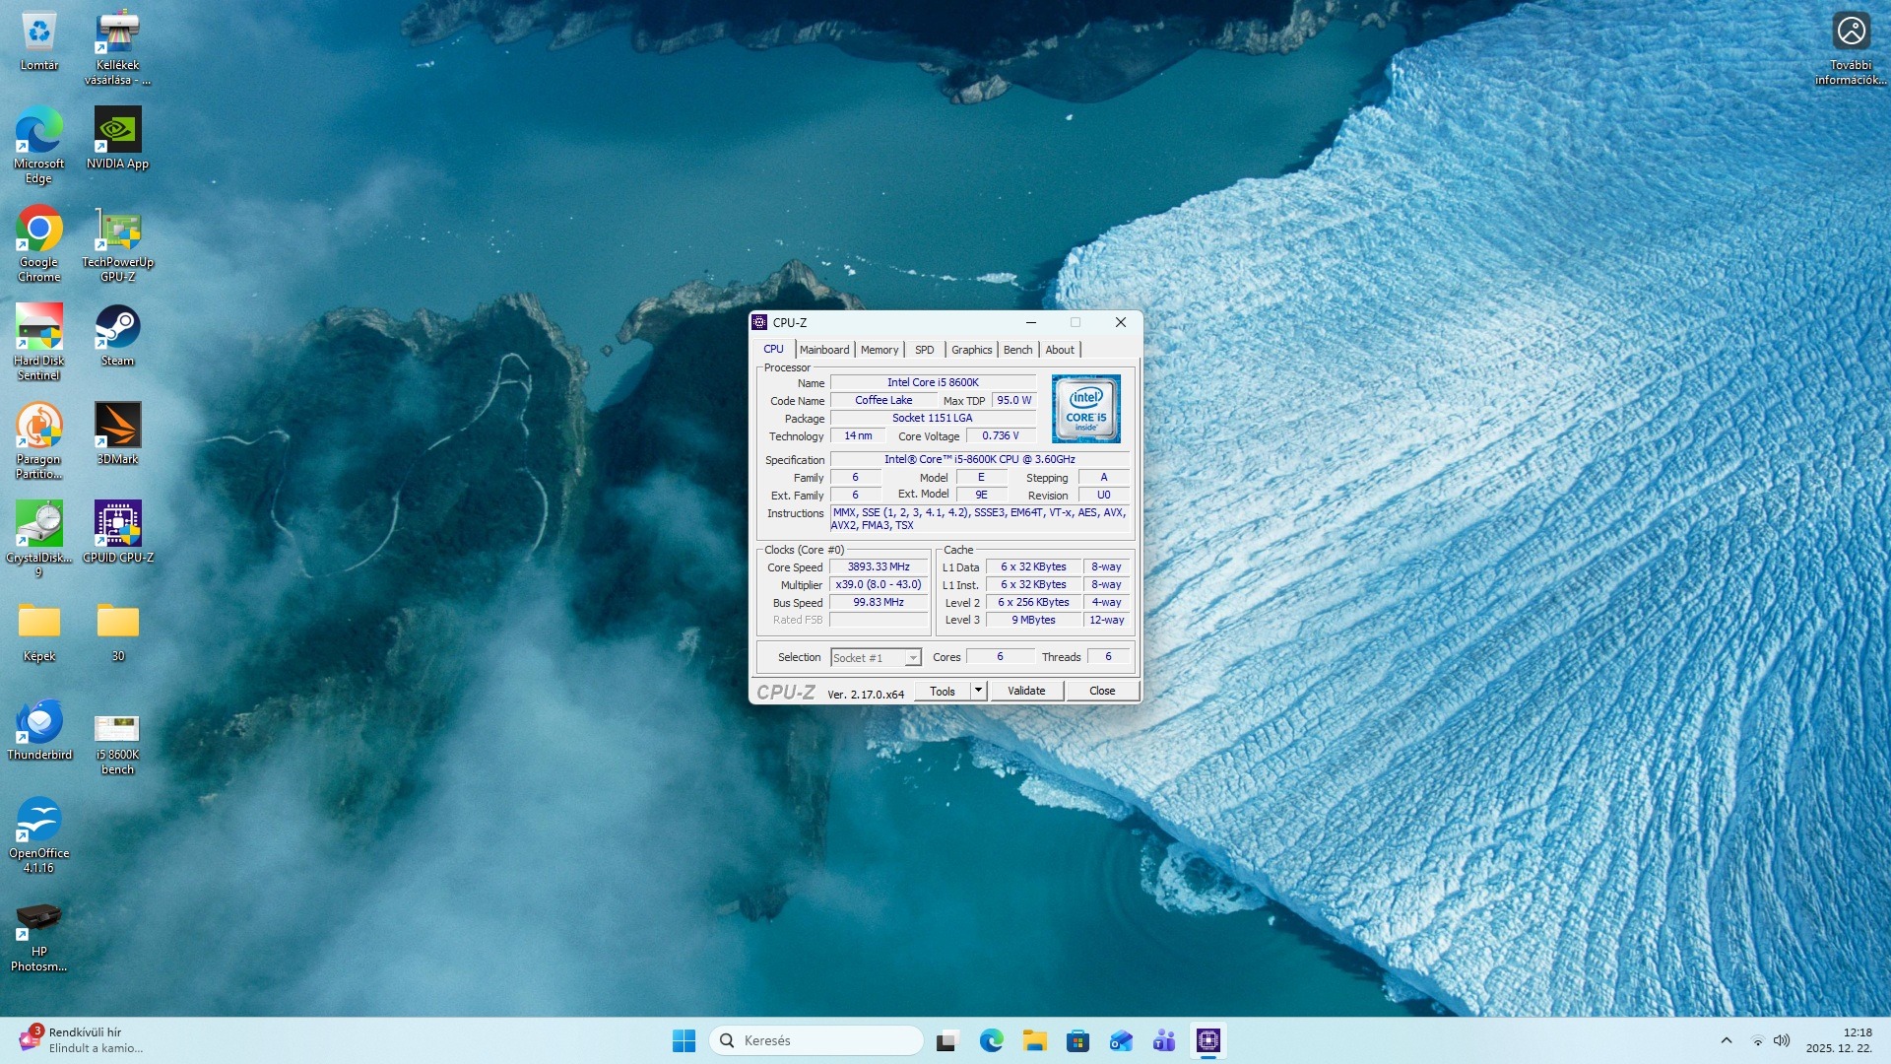The width and height of the screenshot is (1891, 1064).
Task: Open the 3DMark desktop icon
Action: coord(117,427)
